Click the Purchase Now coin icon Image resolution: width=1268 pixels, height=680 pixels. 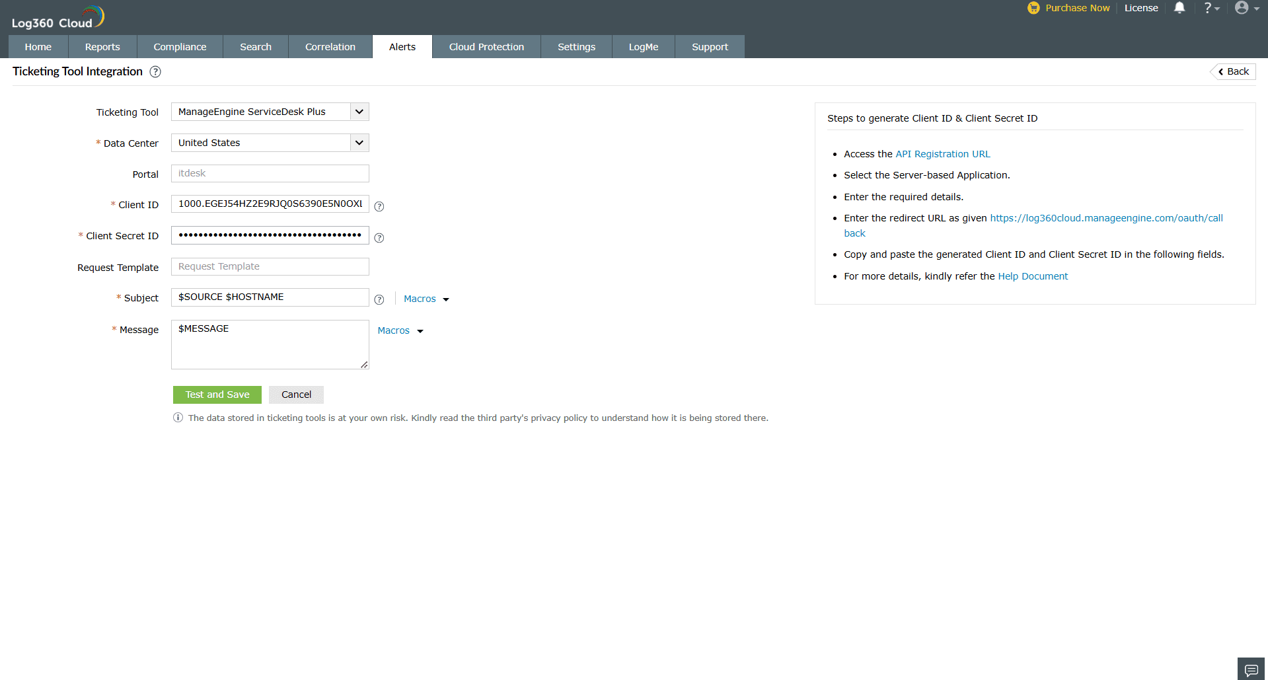[x=1033, y=8]
